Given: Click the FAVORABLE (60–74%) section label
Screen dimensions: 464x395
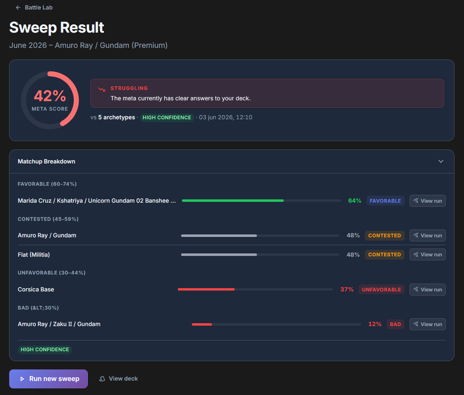Looking at the screenshot, I should coord(47,184).
